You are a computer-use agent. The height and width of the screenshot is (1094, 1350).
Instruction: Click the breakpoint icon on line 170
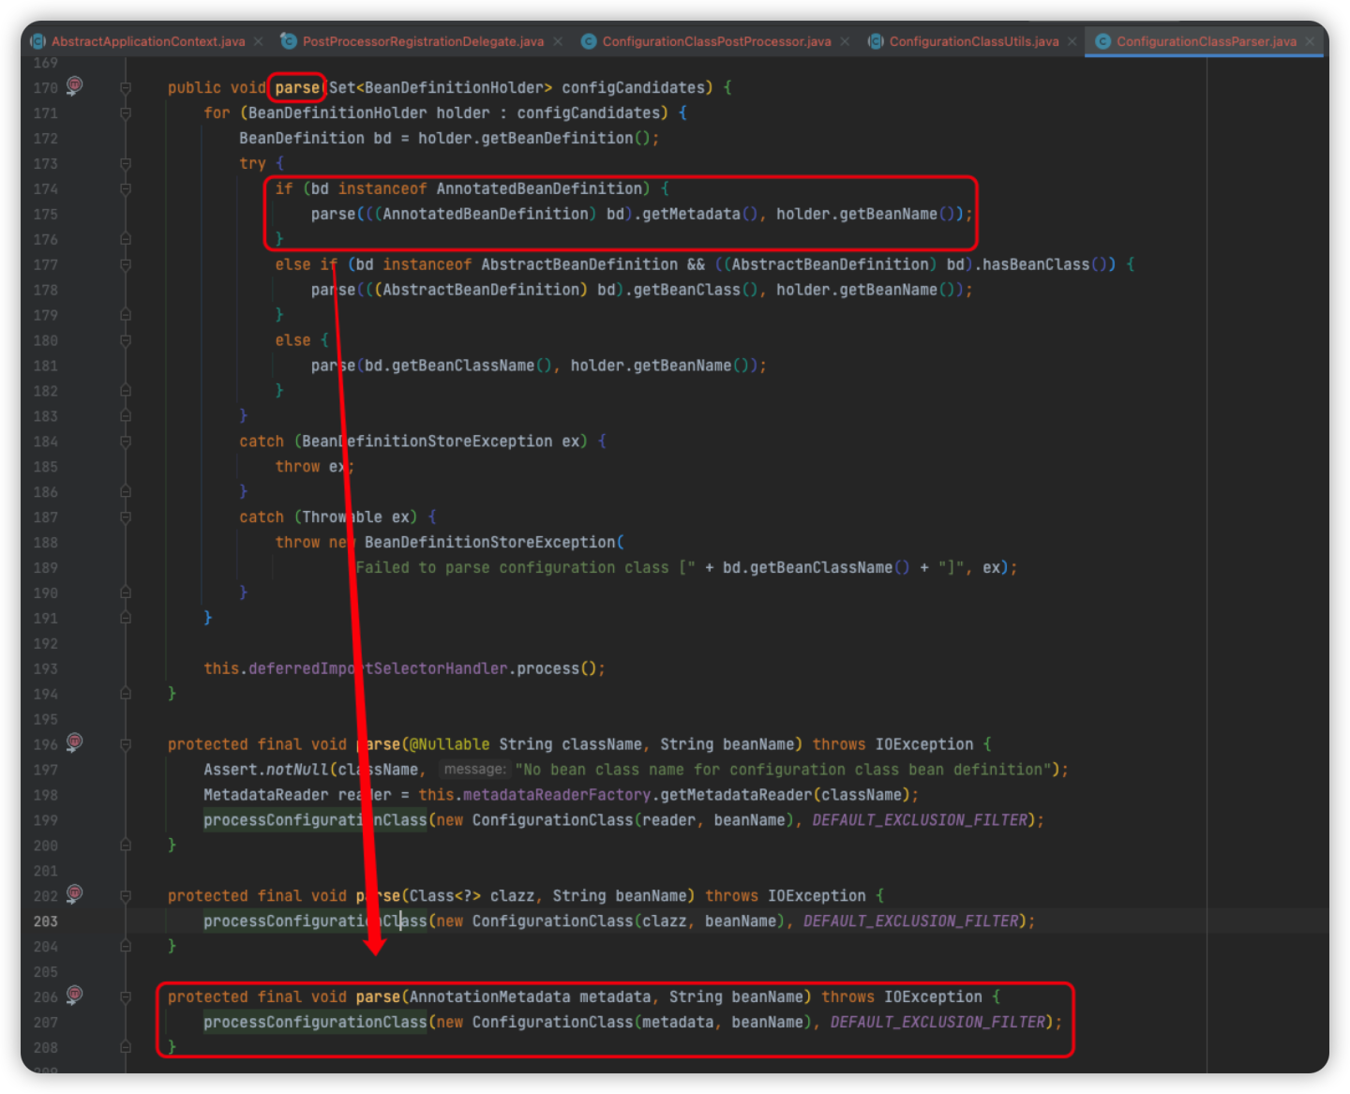(x=74, y=85)
